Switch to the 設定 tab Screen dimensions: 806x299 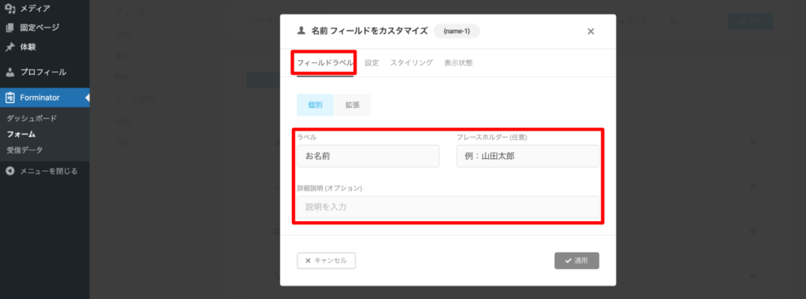point(372,63)
